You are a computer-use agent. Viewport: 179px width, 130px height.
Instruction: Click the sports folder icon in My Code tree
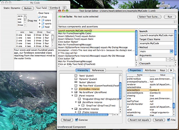pyautogui.click(x=43, y=24)
